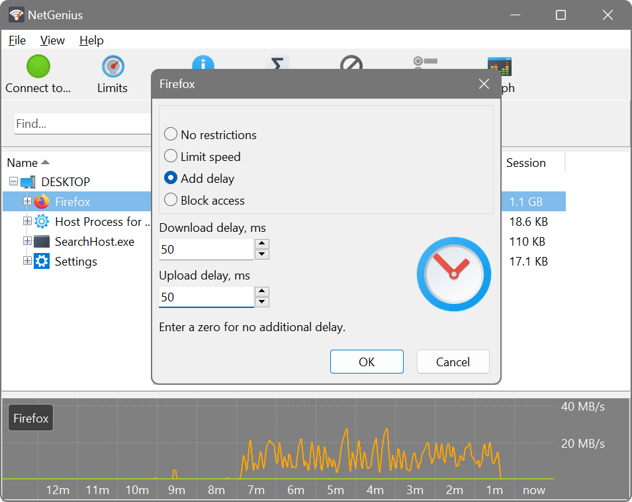Image resolution: width=632 pixels, height=502 pixels.
Task: Decrease the Download delay value
Action: pyautogui.click(x=262, y=254)
